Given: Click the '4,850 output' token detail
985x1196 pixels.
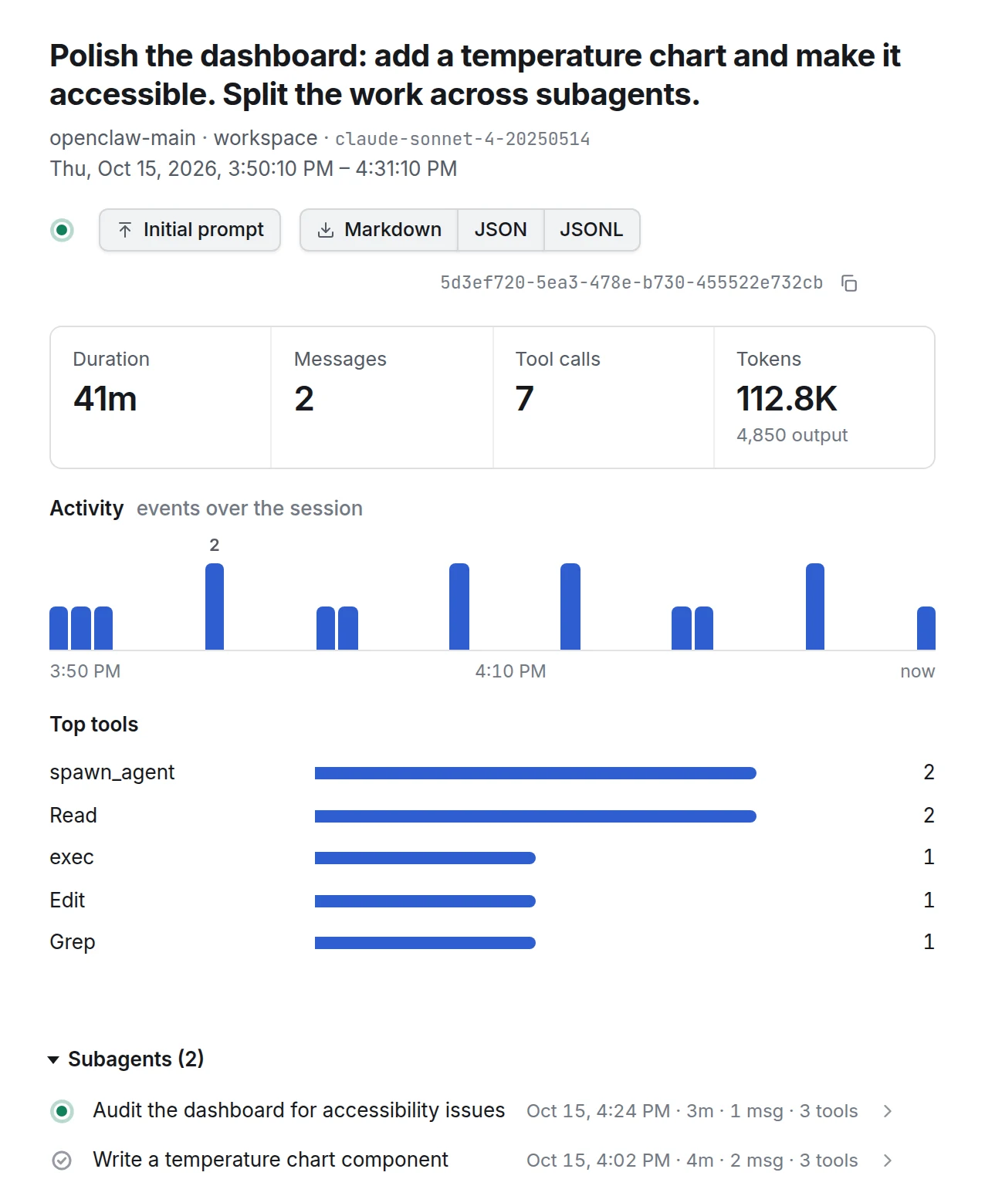Looking at the screenshot, I should [792, 435].
